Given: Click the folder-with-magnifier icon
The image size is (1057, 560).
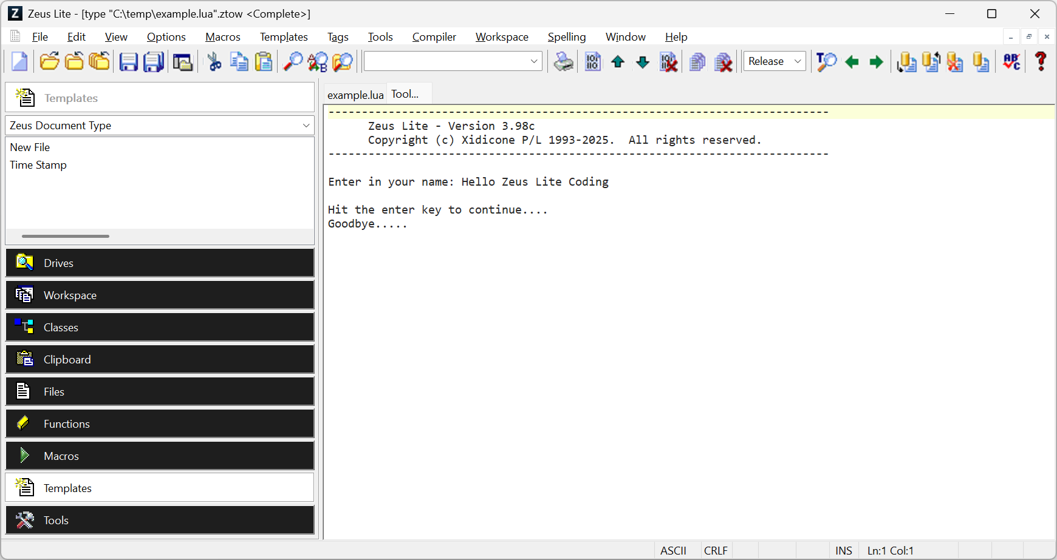Looking at the screenshot, I should (x=343, y=61).
